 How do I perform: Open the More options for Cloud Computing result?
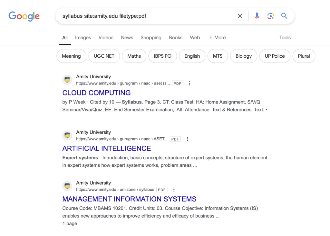(x=189, y=84)
